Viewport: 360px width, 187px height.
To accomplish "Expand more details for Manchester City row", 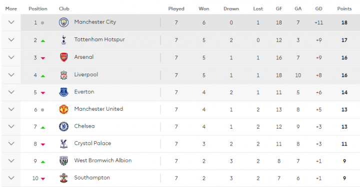I will 11,22.
